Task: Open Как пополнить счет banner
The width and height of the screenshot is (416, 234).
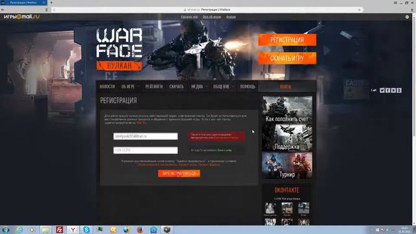Action: [287, 110]
